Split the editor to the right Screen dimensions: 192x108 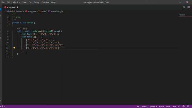click(x=189, y=7)
